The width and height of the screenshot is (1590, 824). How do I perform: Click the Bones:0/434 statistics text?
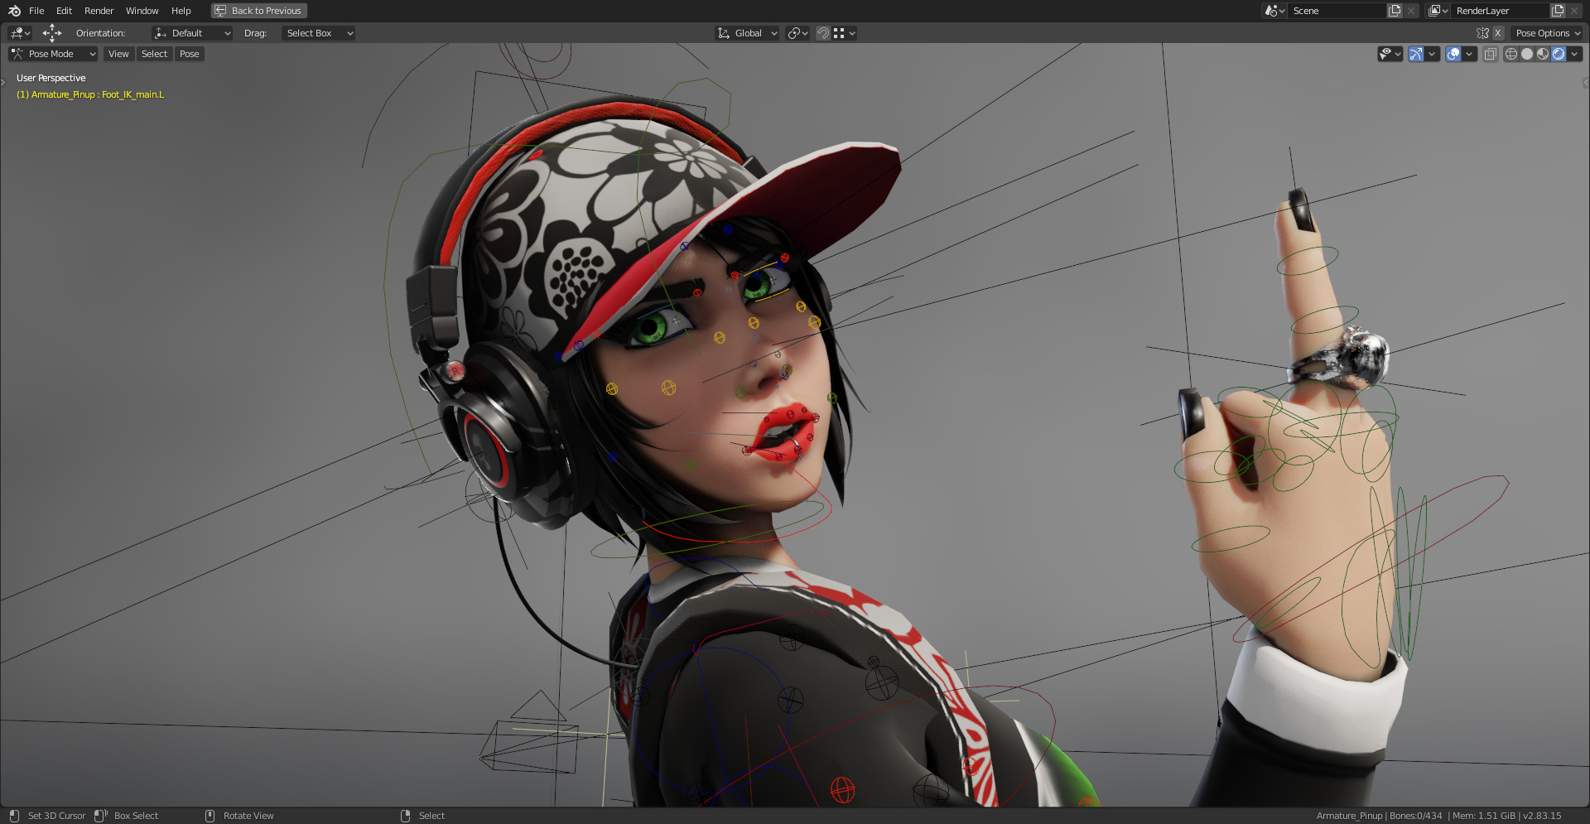pos(1415,816)
